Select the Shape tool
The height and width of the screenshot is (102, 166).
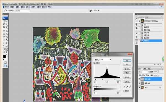(6, 46)
